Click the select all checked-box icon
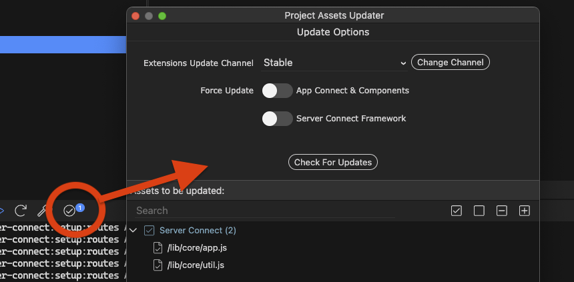This screenshot has width=574, height=282. point(457,211)
